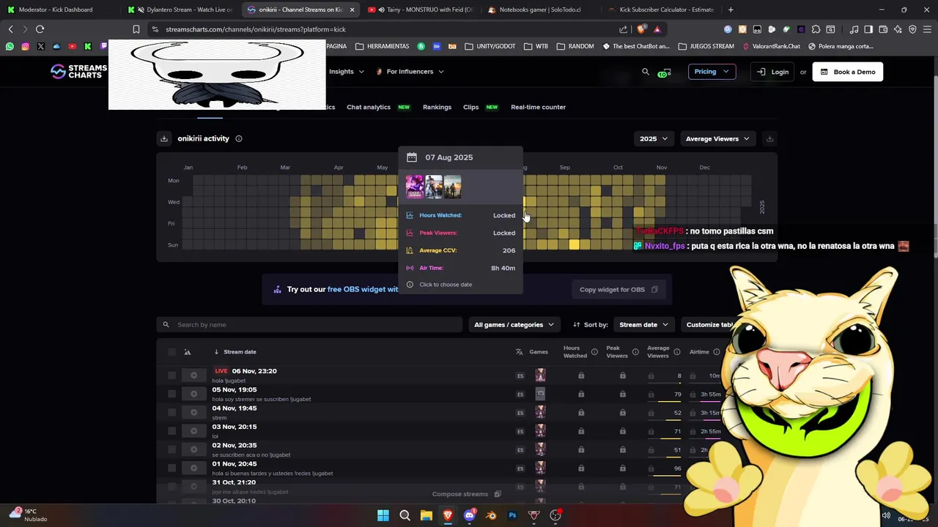Expand the Insights navigation menu

pos(346,72)
